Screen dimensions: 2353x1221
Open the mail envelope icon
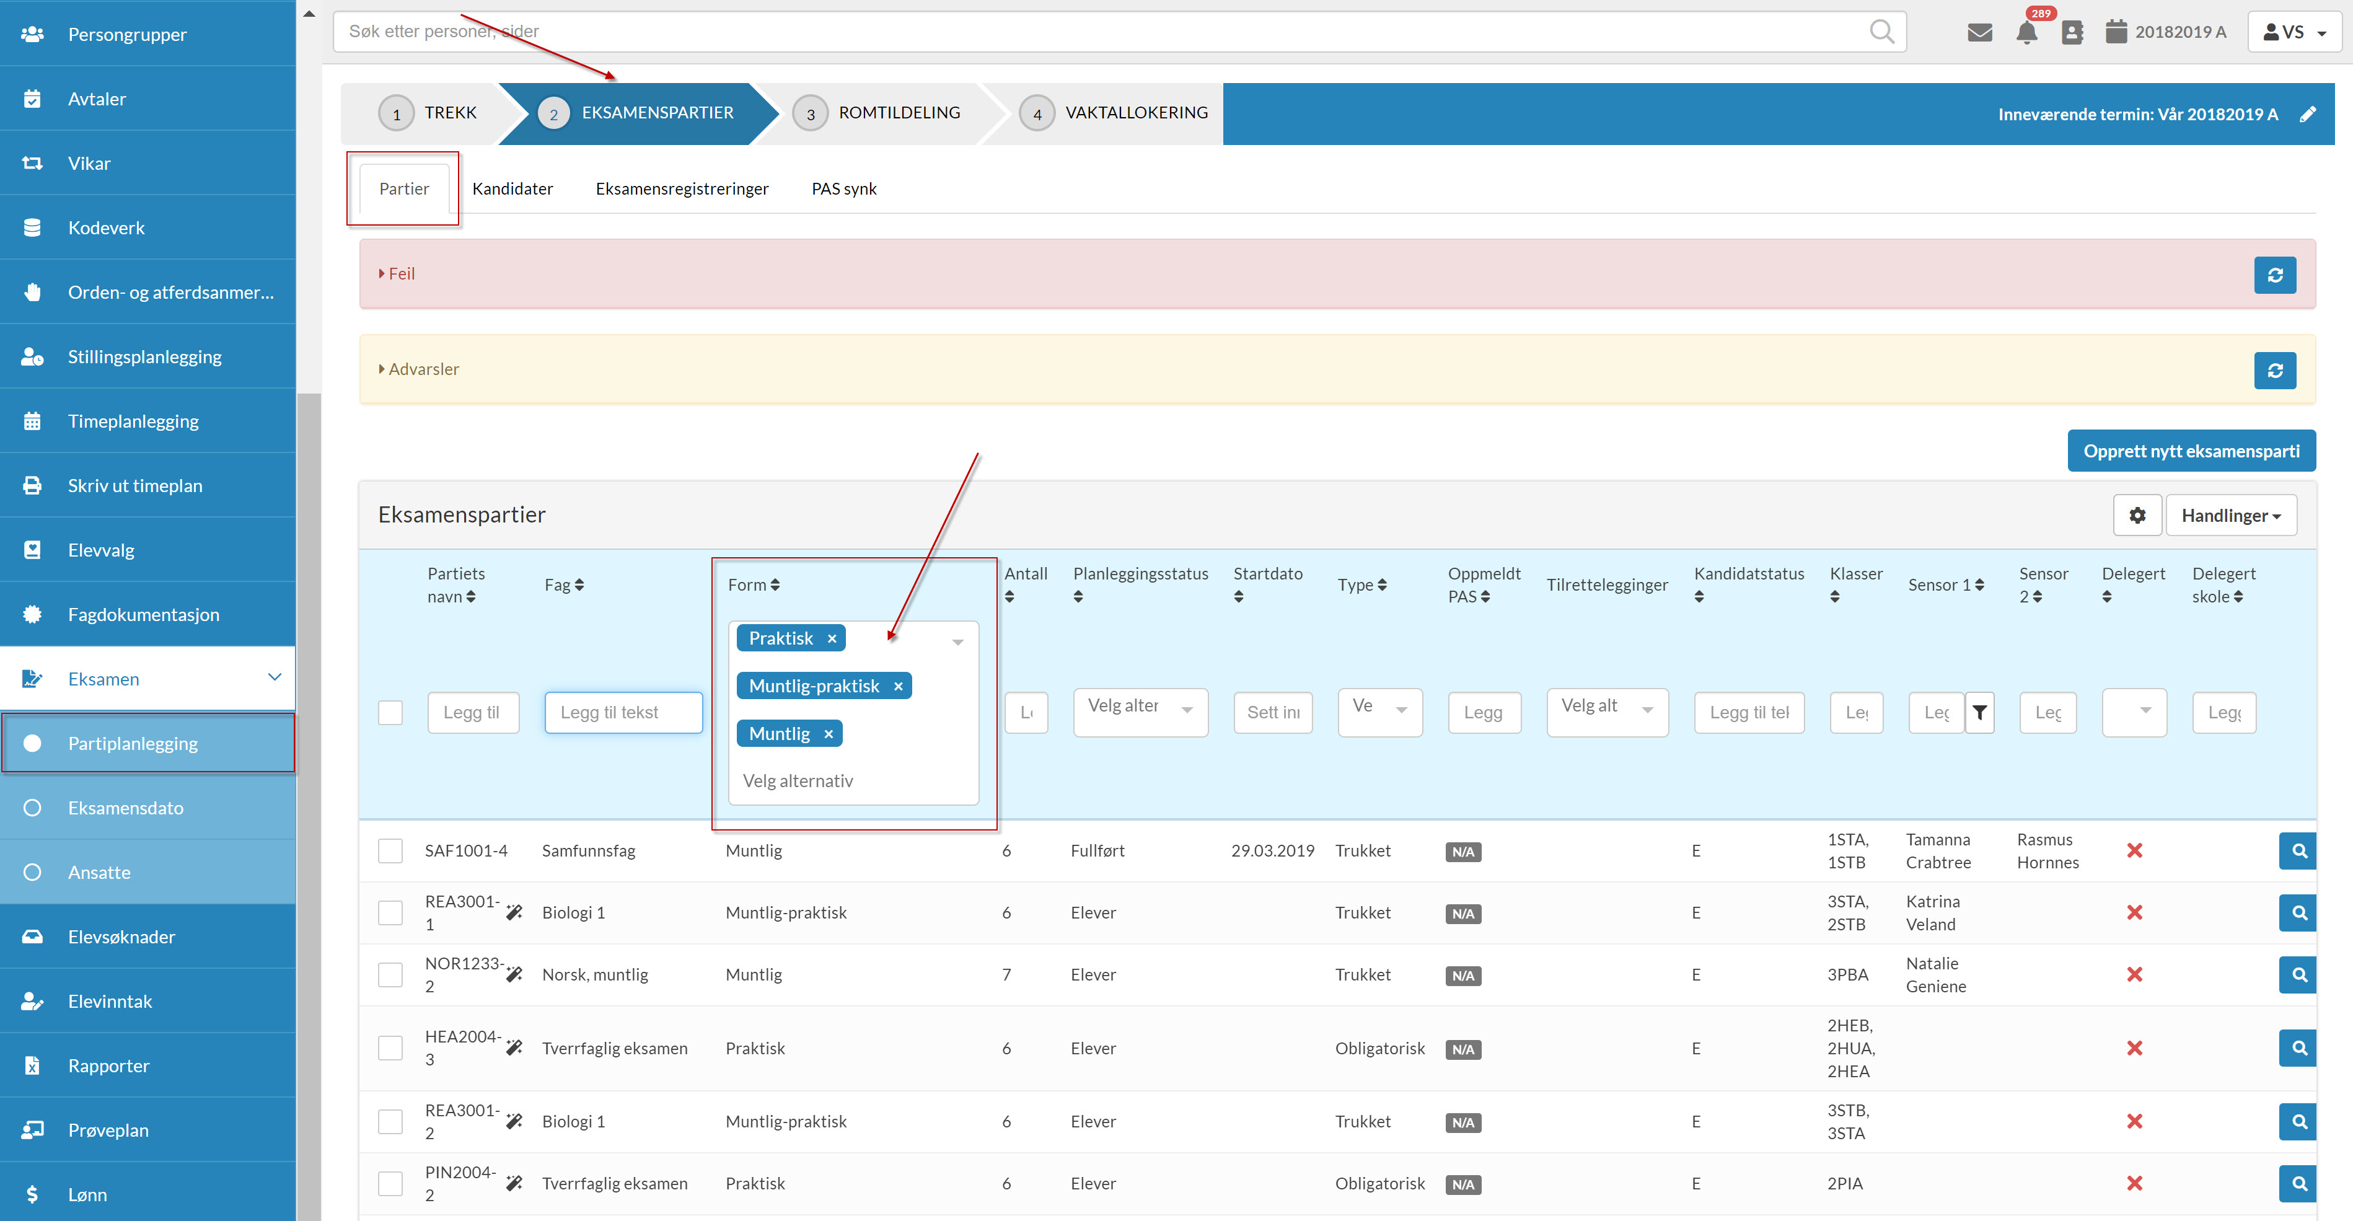(x=1979, y=33)
